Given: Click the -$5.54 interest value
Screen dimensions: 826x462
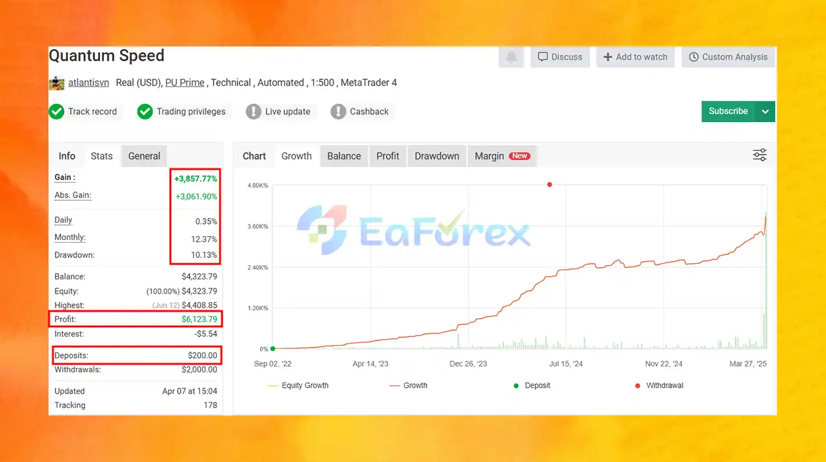Looking at the screenshot, I should point(205,334).
